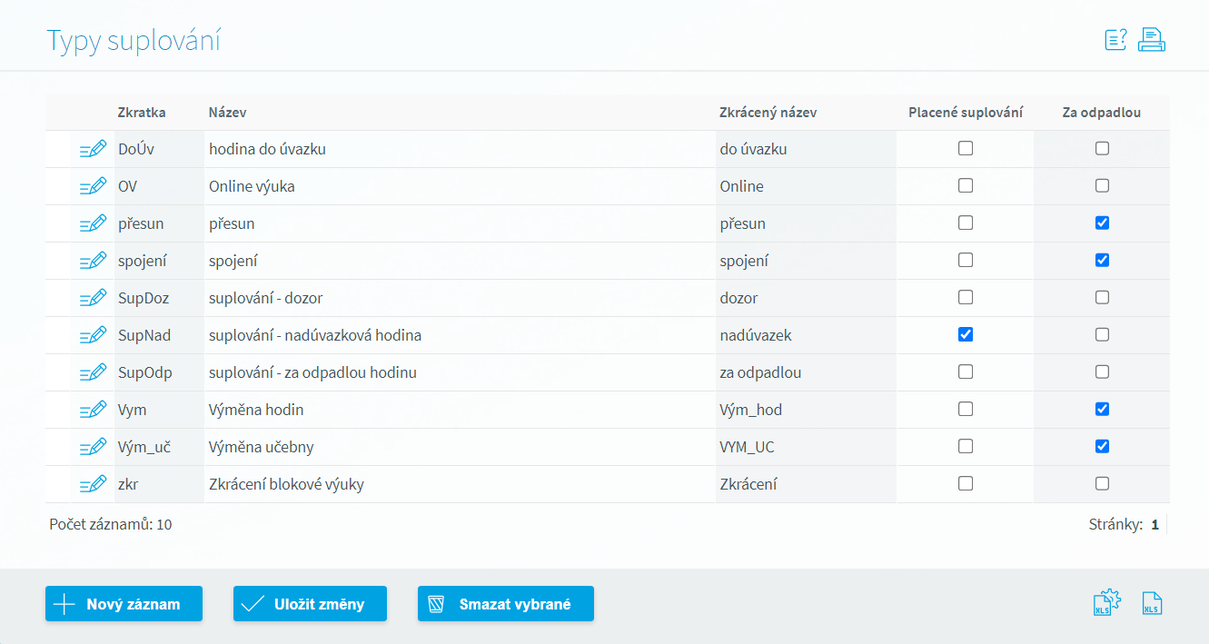Click edit pencil for Výměna učebny row
Image resolution: width=1209 pixels, height=644 pixels.
click(x=93, y=447)
